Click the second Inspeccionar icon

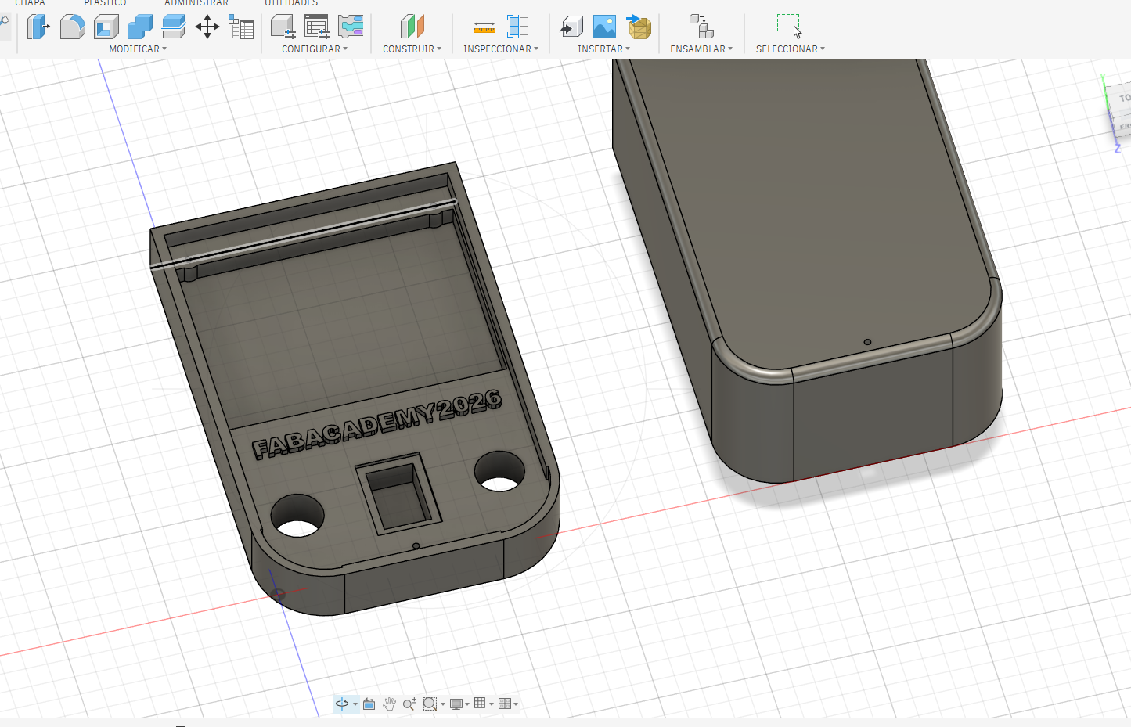tap(517, 27)
